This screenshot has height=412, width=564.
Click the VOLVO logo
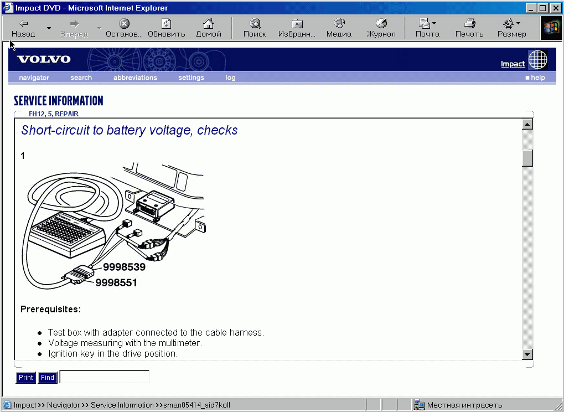click(44, 59)
